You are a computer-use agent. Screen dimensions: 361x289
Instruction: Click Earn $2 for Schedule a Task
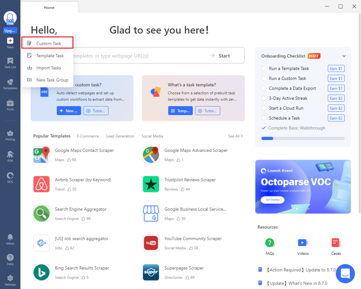pyautogui.click(x=336, y=118)
